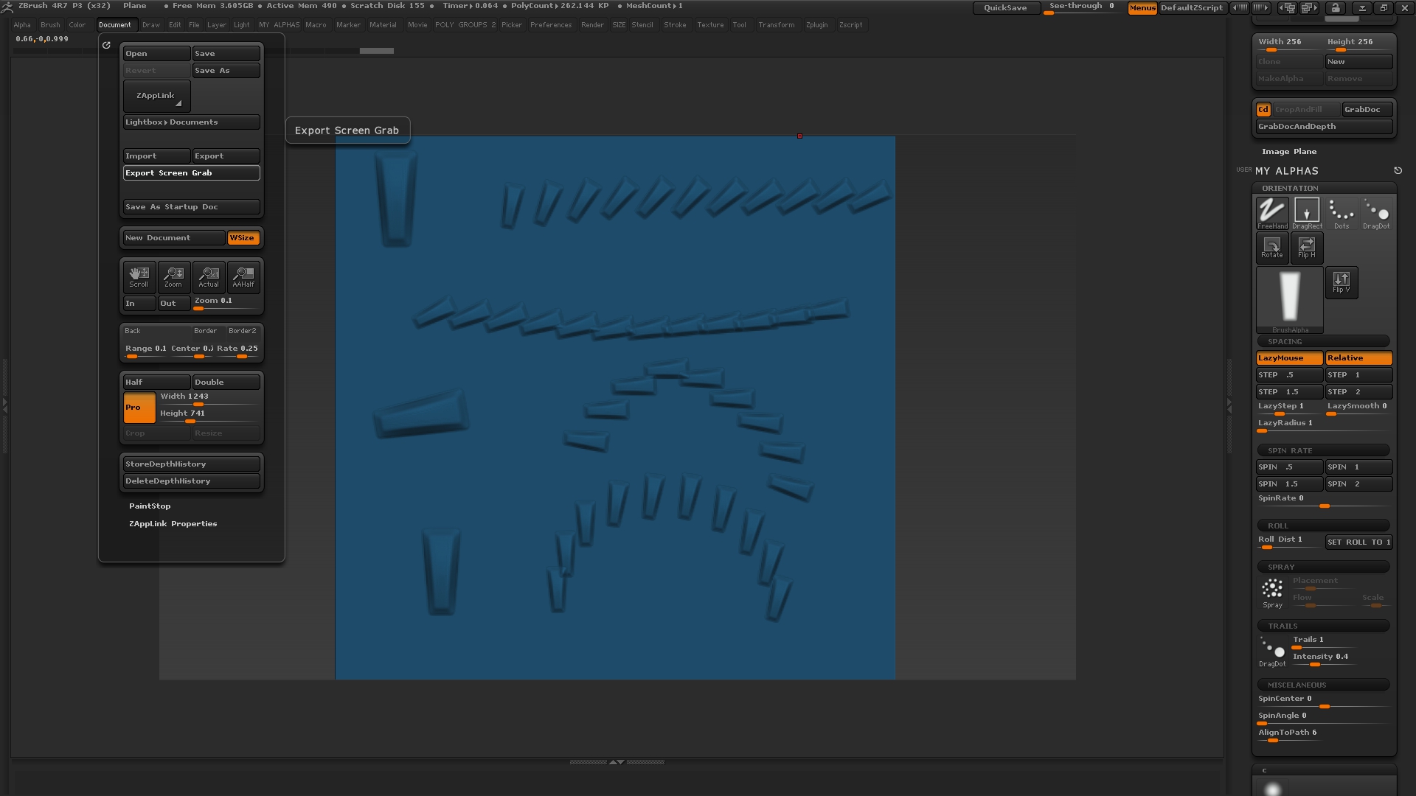Toggle the WSize option
The width and height of the screenshot is (1416, 796).
(243, 238)
